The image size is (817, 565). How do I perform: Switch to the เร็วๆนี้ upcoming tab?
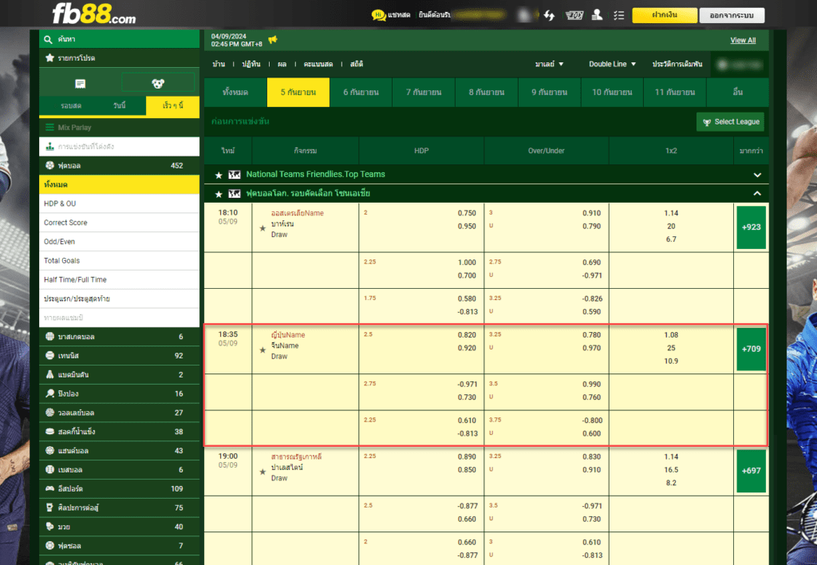pyautogui.click(x=172, y=106)
